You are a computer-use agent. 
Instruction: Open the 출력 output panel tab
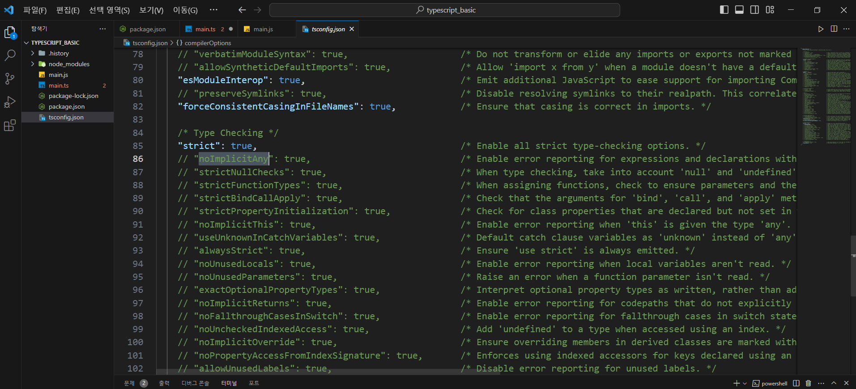point(164,383)
